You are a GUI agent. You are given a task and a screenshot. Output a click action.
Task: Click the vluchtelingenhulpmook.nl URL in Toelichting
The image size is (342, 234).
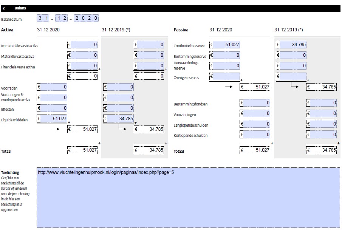pyautogui.click(x=106, y=173)
